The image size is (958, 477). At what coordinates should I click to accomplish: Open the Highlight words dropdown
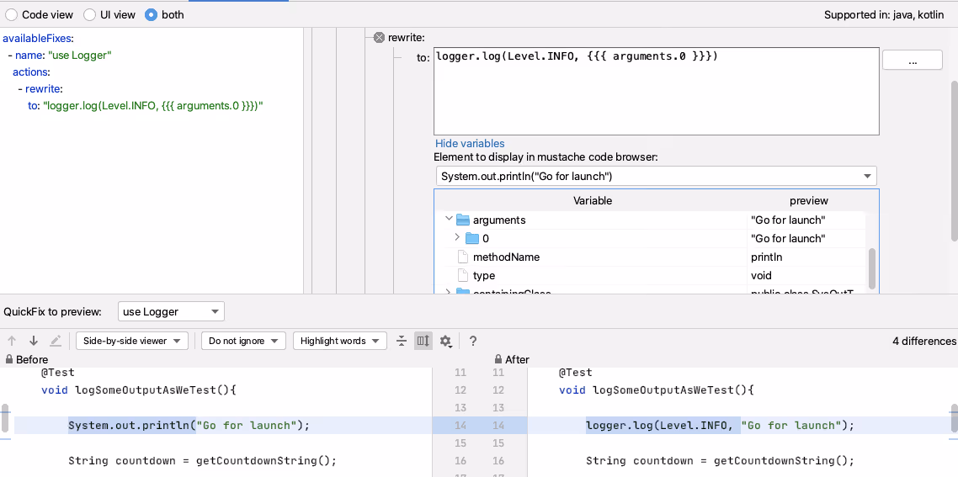(340, 341)
